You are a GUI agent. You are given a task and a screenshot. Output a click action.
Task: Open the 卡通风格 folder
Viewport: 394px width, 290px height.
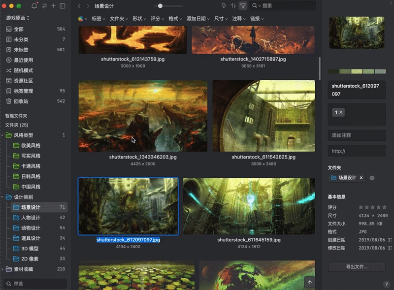pyautogui.click(x=39, y=166)
